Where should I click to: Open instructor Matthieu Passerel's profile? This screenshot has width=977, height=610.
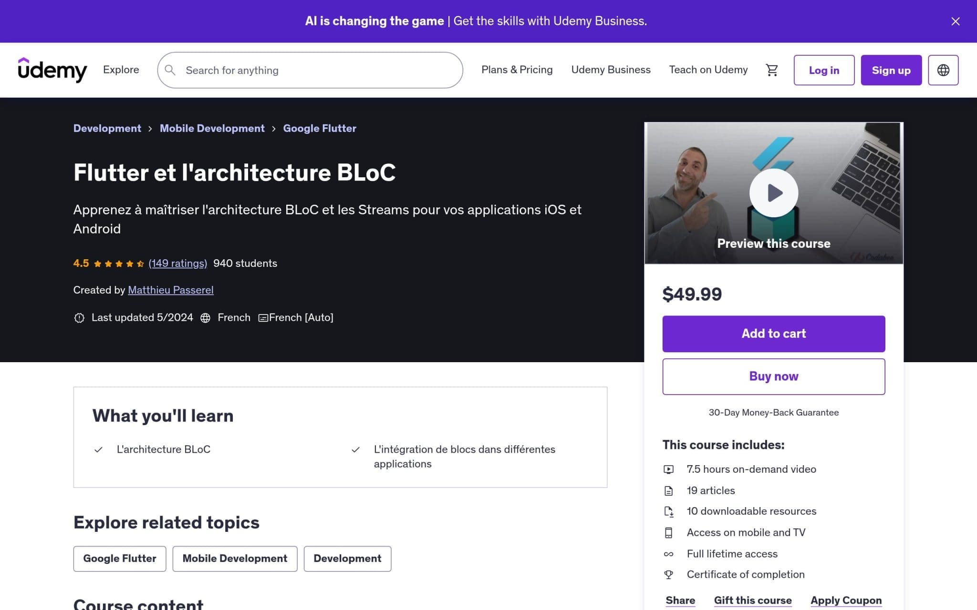[171, 290]
